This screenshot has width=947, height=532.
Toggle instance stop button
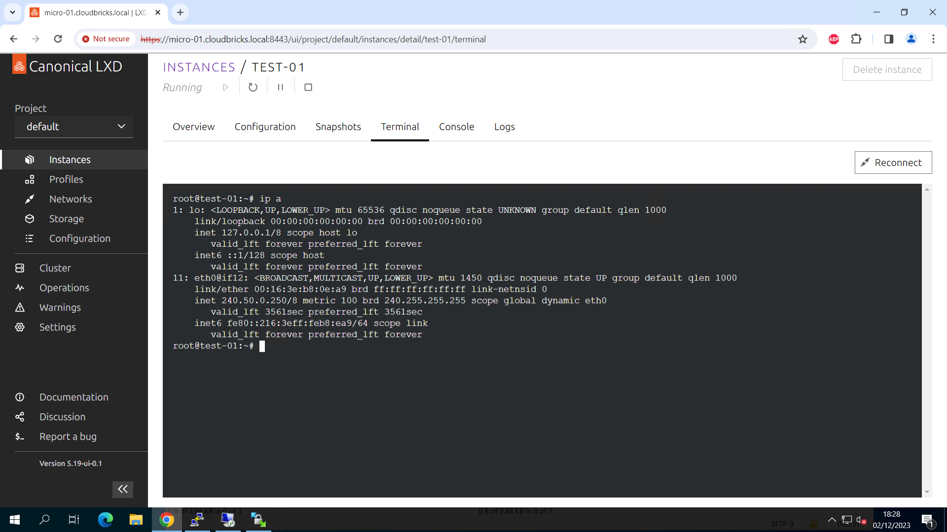point(308,87)
